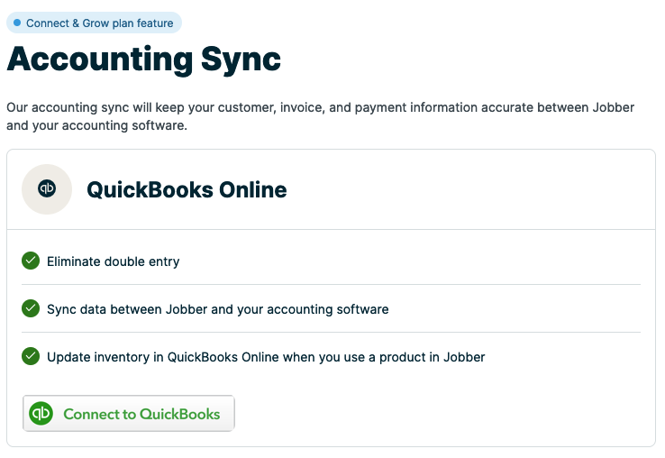
Task: Click the word Jobber in the top description
Action: 614,107
